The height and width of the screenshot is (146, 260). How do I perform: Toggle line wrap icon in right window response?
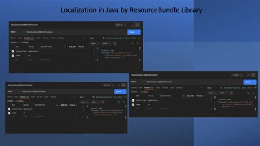[231, 93]
